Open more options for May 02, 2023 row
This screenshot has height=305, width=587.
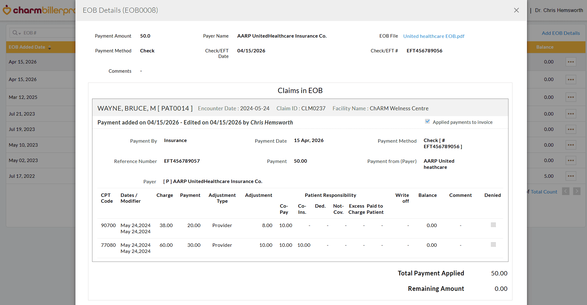click(571, 161)
